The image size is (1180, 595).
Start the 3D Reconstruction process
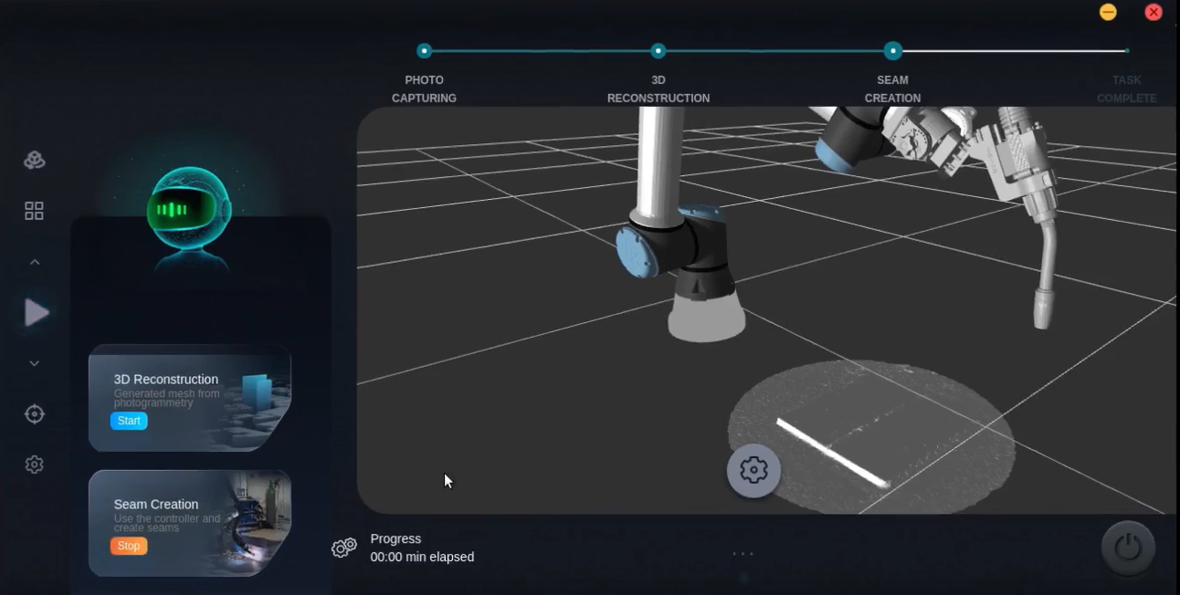coord(128,421)
